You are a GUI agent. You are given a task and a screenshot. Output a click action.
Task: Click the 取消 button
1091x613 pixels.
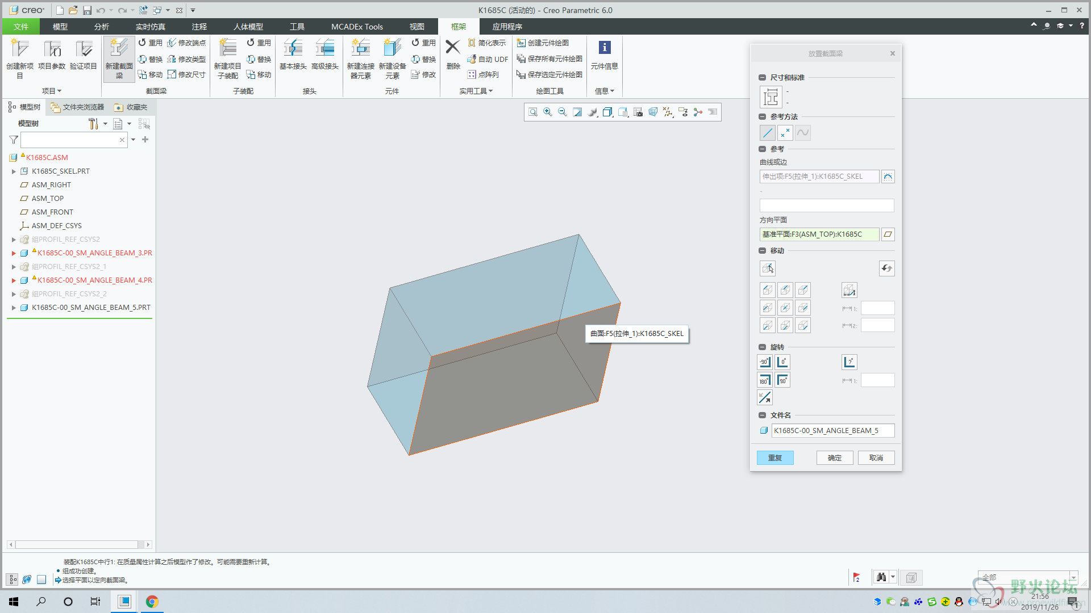pyautogui.click(x=876, y=458)
